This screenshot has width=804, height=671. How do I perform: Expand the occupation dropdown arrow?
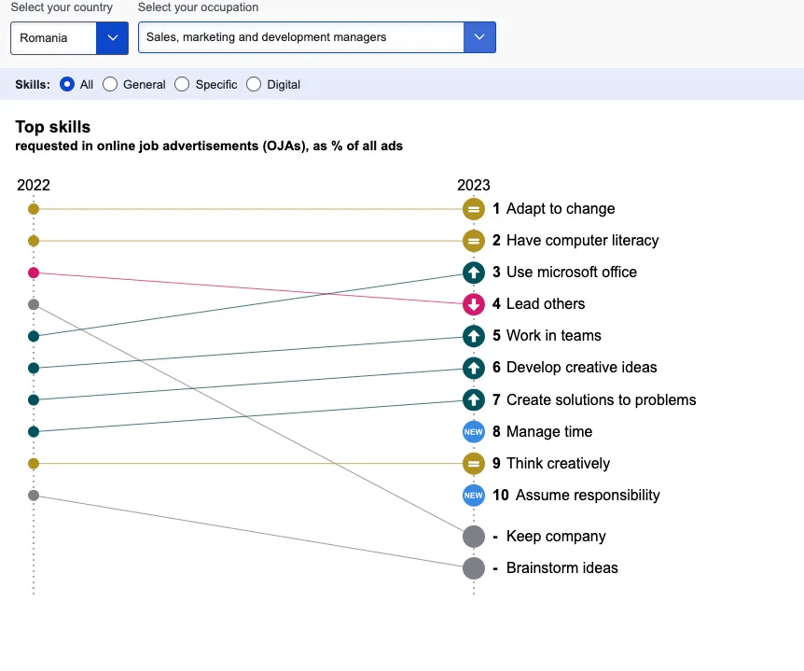(479, 38)
